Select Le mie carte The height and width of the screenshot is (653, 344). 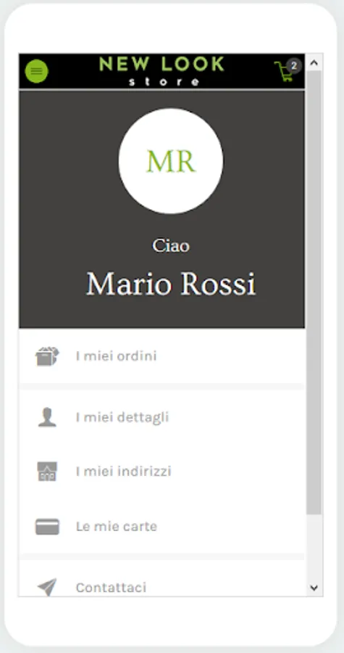coord(117,527)
